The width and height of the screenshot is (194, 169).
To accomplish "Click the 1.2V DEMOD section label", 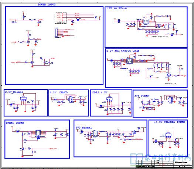I will 59,92.
